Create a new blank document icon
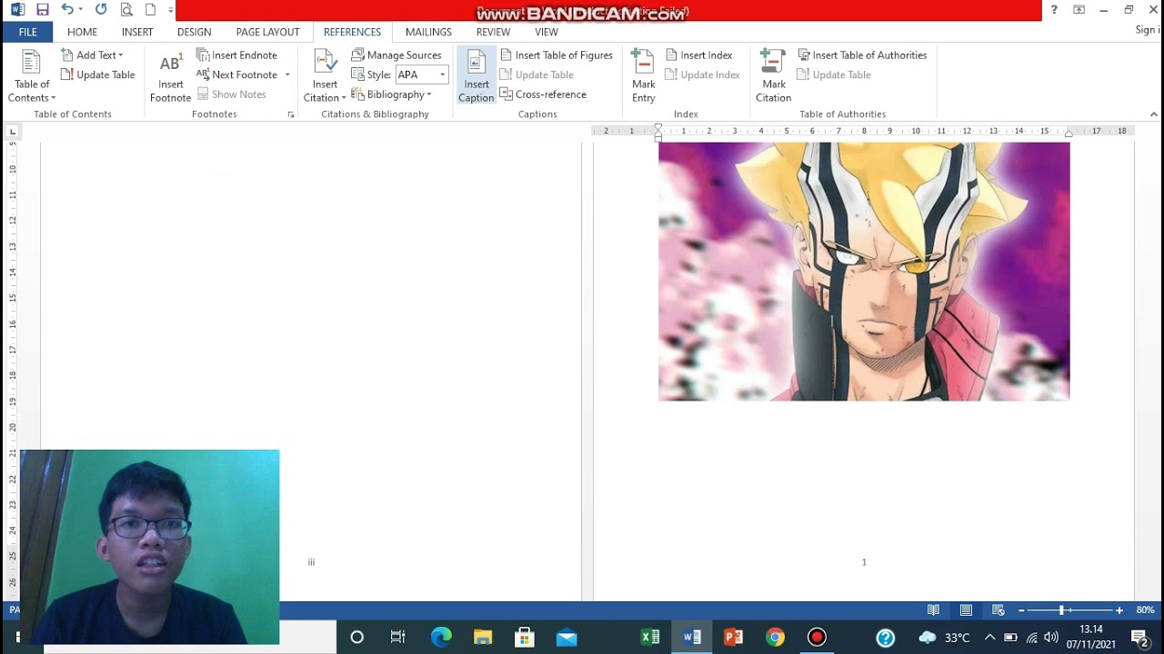The image size is (1164, 654). 151,10
